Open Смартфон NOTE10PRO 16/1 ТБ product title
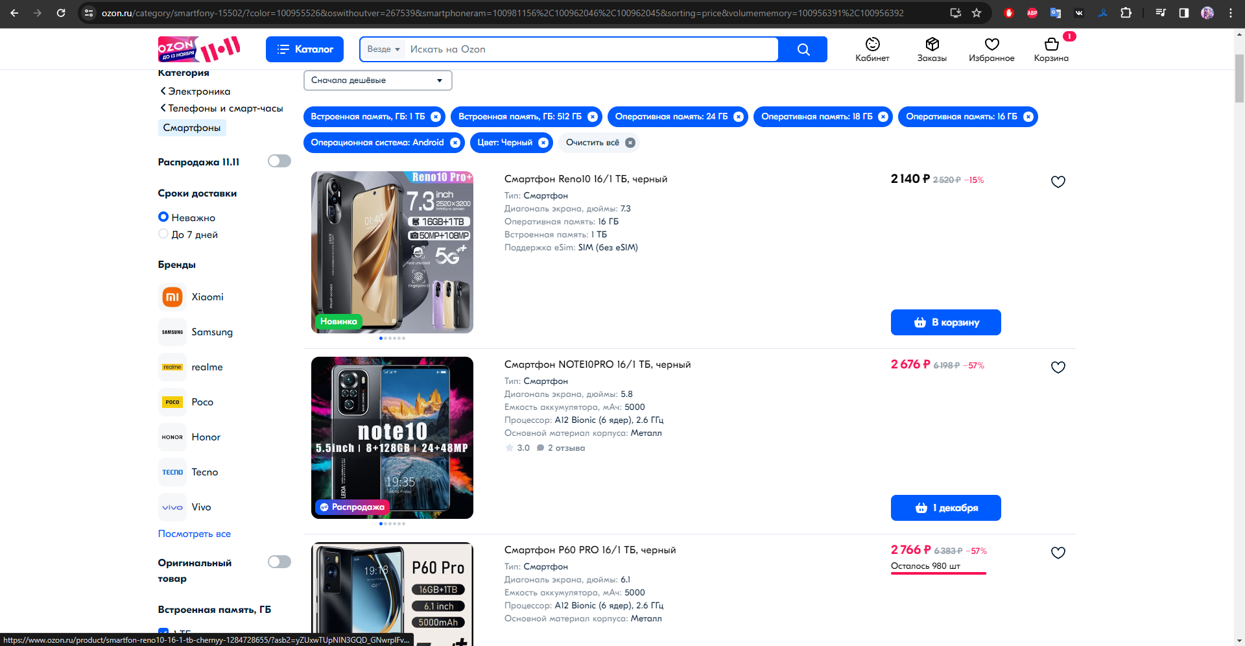 click(597, 365)
